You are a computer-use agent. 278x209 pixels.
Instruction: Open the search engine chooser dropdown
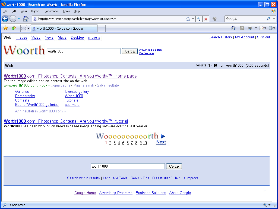pyautogui.click(x=274, y=19)
